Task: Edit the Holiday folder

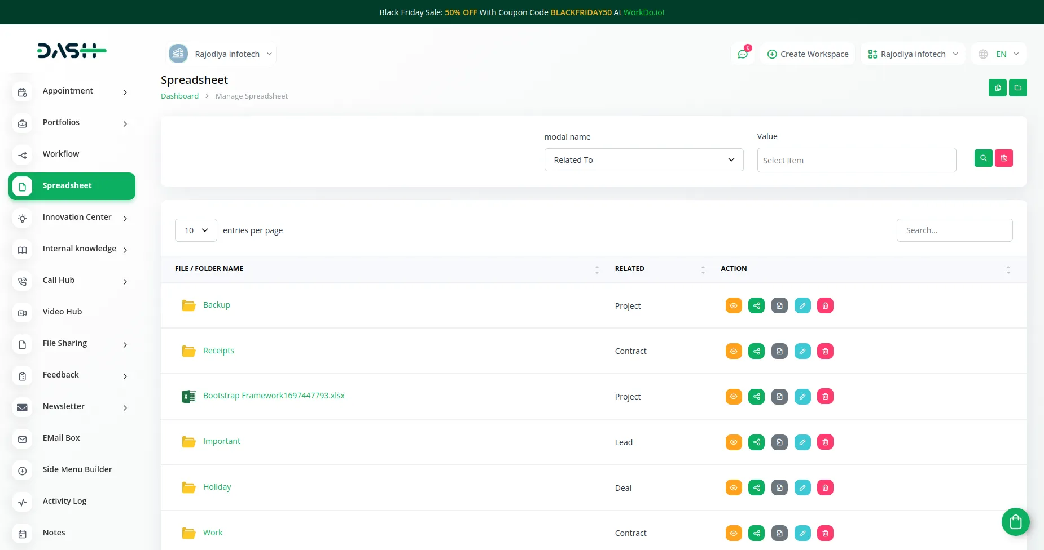Action: pyautogui.click(x=802, y=488)
